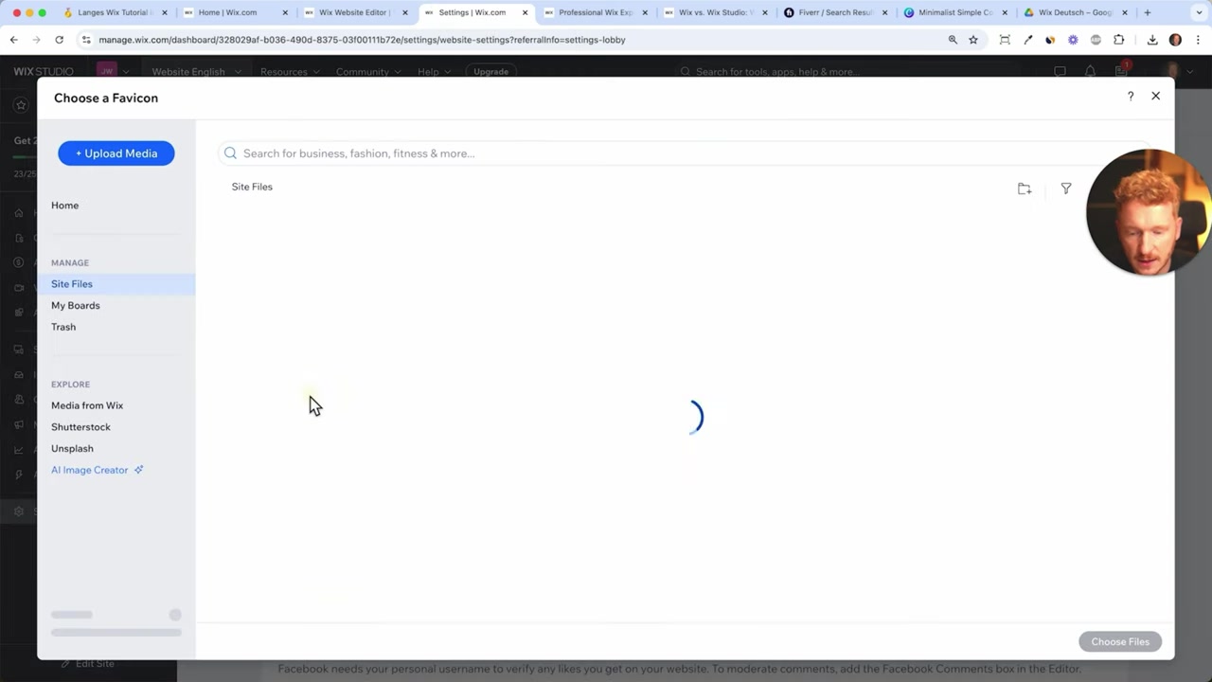
Task: Open Shutterstock media source
Action: (80, 427)
